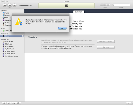Viewport: 133px width, 105px height.
Task: Open the Top 25 Most Played playlist
Action: coord(10,56)
